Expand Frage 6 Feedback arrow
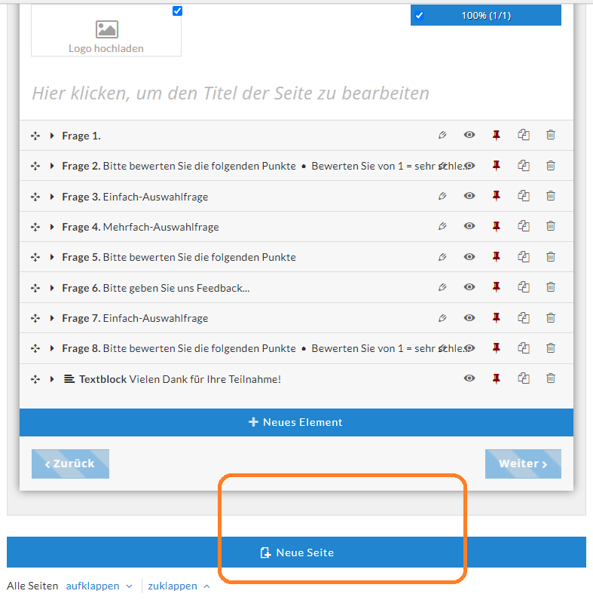Image resolution: width=593 pixels, height=606 pixels. tap(52, 288)
